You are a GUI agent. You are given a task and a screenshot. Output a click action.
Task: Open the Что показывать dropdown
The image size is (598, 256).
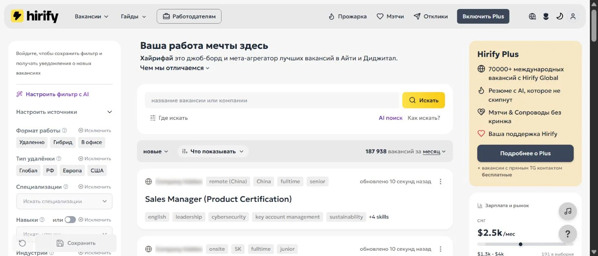(x=213, y=151)
